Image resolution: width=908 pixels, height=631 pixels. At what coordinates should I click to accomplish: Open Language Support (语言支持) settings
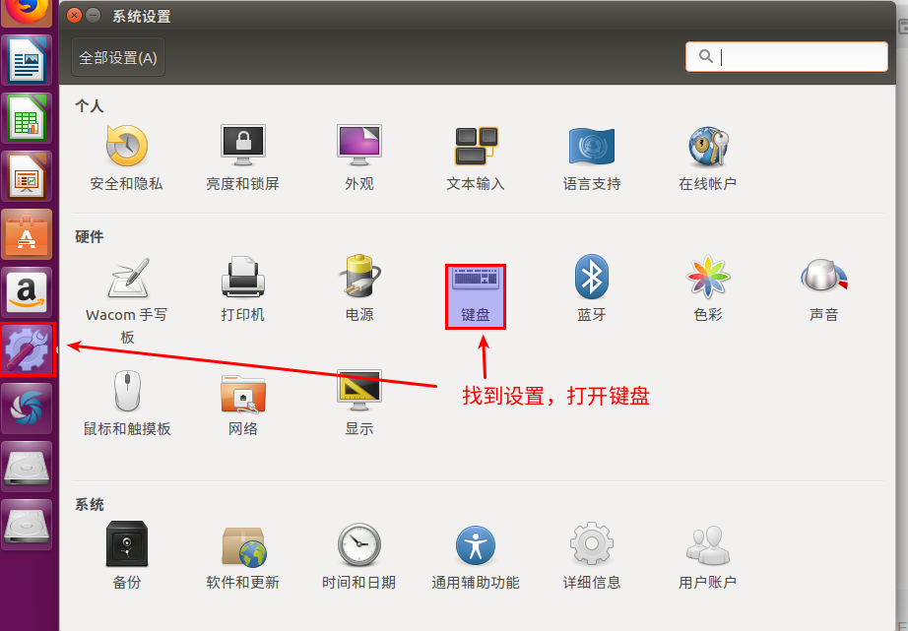(x=591, y=158)
